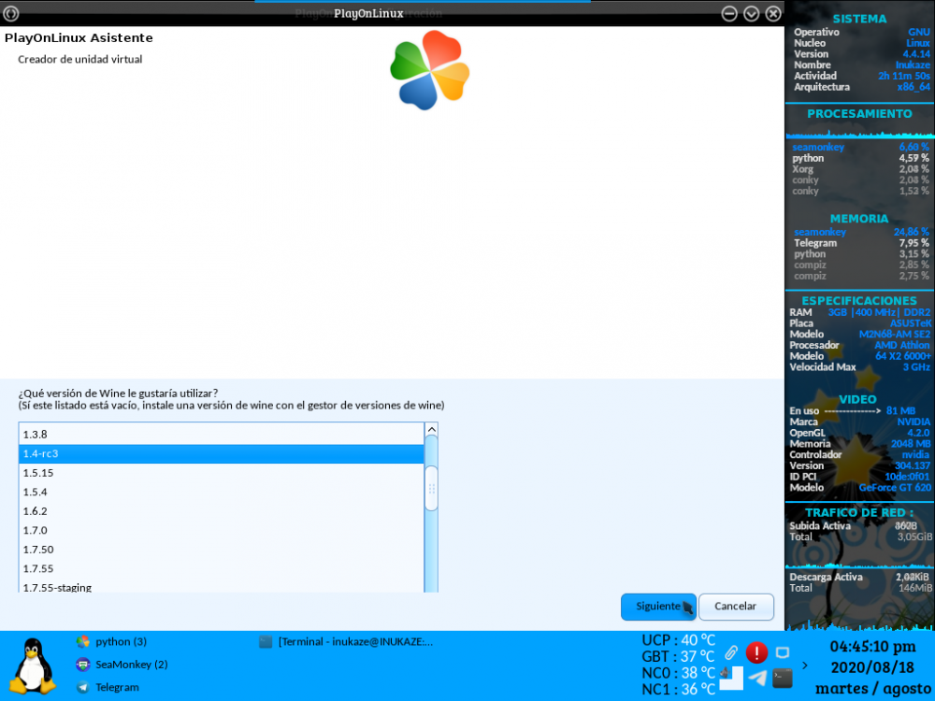The height and width of the screenshot is (701, 935).
Task: Click the display monitor tray icon
Action: (x=783, y=652)
